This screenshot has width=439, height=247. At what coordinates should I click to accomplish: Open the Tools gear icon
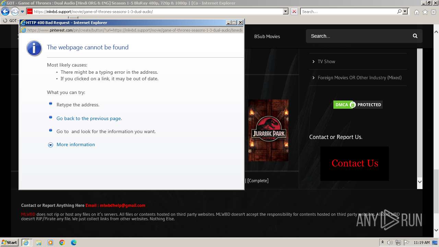click(x=434, y=12)
